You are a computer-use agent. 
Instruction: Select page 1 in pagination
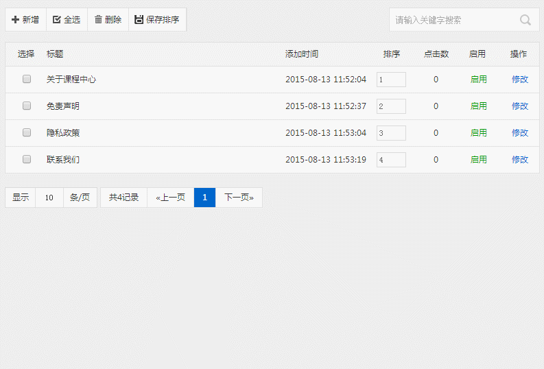(x=204, y=198)
